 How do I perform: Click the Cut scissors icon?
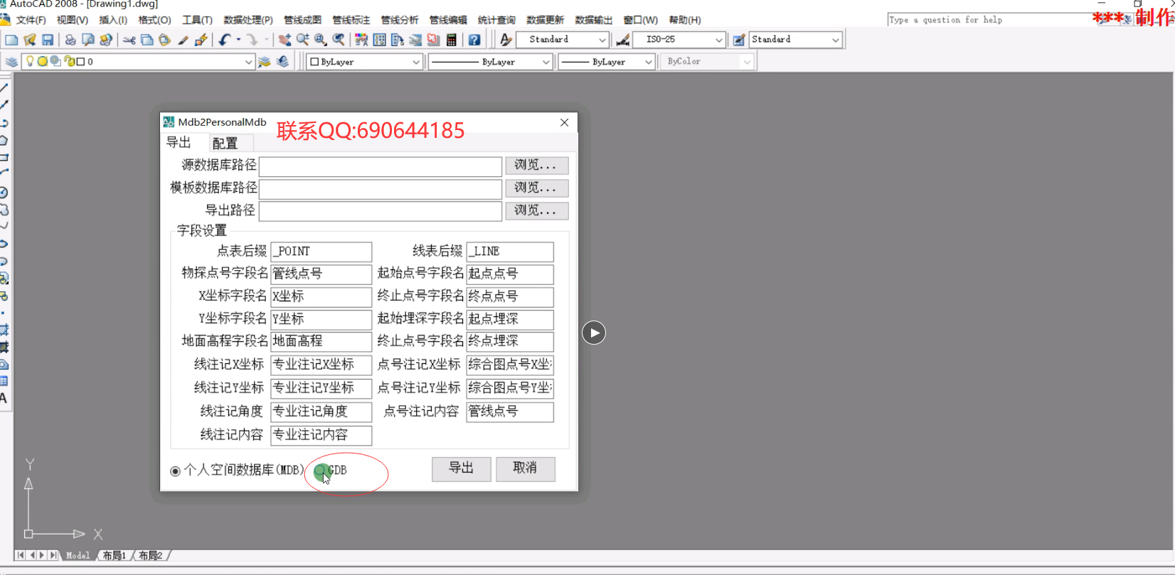(129, 40)
